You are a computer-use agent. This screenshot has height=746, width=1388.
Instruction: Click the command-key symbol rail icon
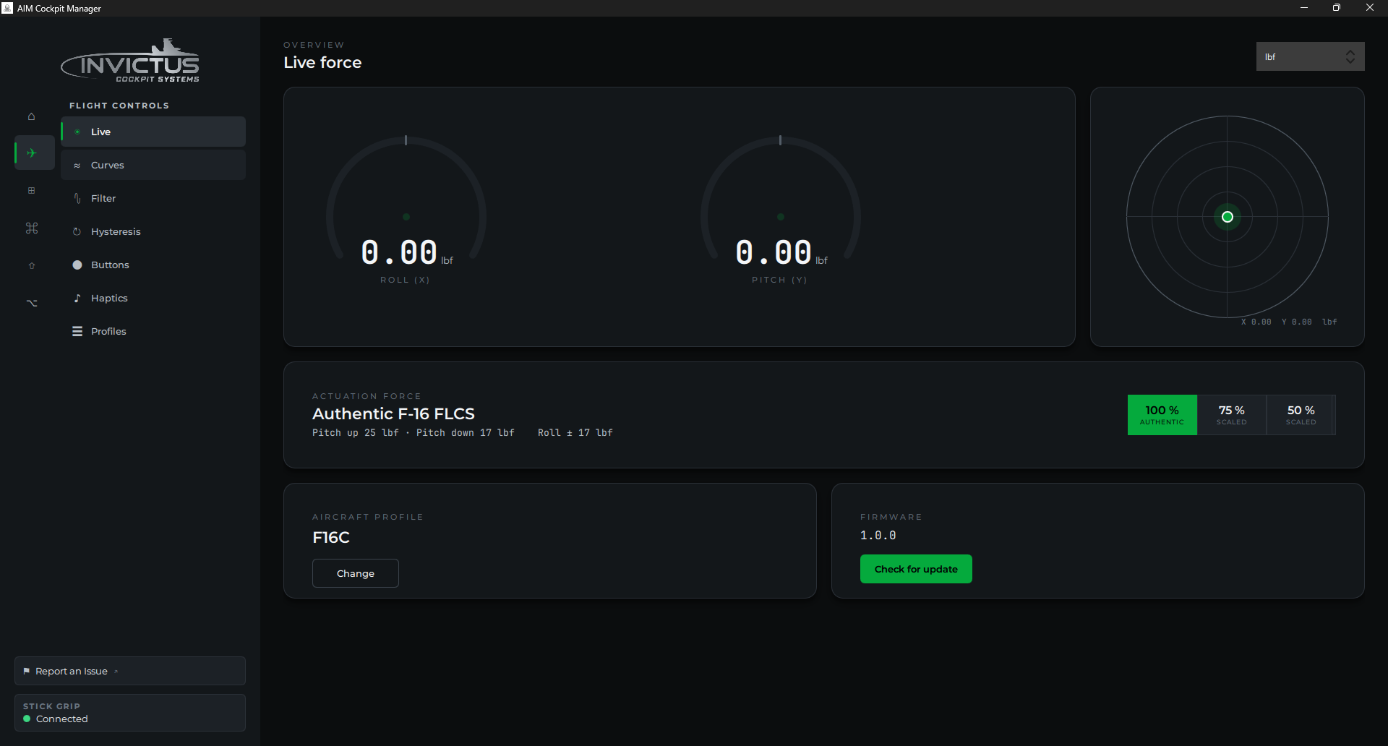point(31,228)
